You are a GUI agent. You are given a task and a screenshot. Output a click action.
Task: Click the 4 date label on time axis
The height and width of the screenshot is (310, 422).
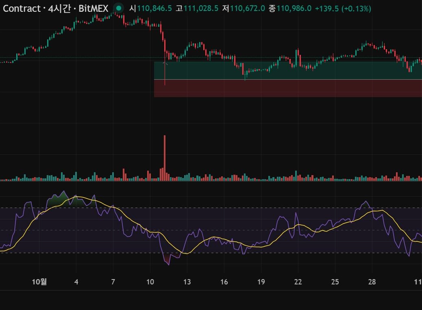[x=76, y=282]
